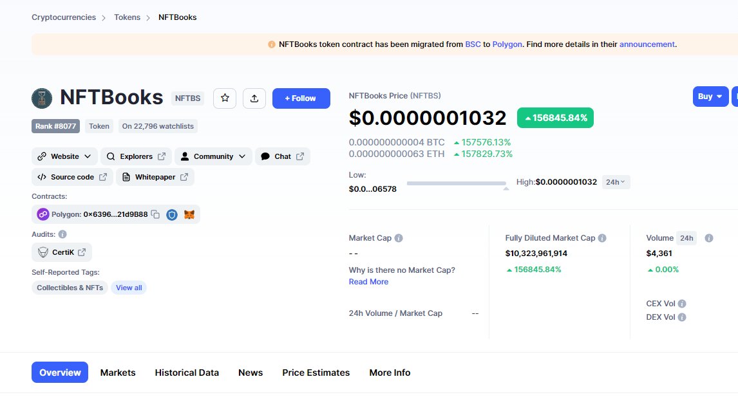The width and height of the screenshot is (738, 397).
Task: Open the Source code link
Action: click(72, 178)
